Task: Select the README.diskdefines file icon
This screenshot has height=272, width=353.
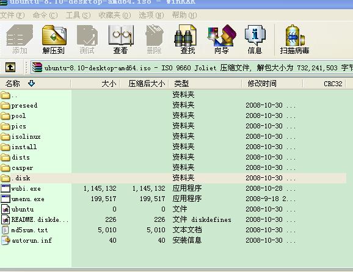Action: [5, 219]
